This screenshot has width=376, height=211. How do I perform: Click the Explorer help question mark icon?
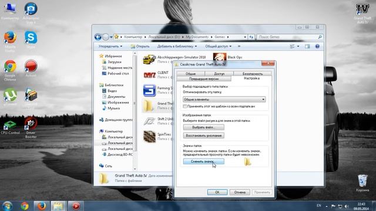point(317,46)
